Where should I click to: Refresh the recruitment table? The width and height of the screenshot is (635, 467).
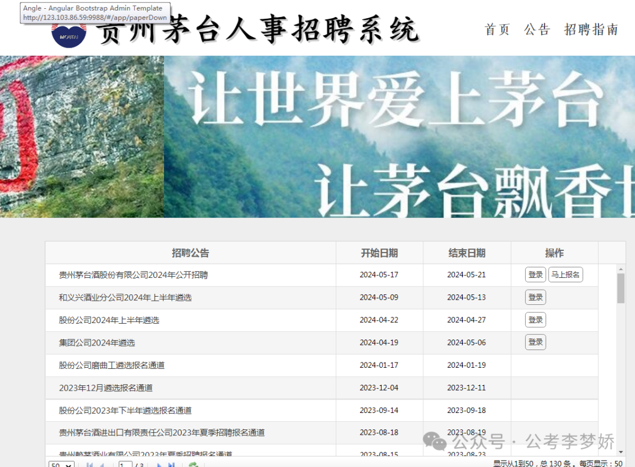click(x=193, y=465)
